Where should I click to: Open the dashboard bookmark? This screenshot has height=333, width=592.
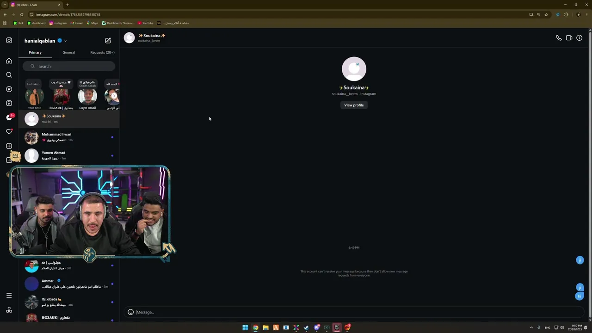[x=37, y=23]
